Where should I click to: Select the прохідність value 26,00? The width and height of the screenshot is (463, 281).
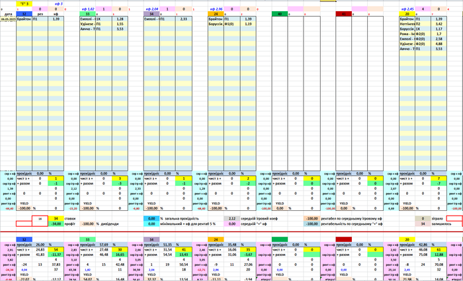point(40,245)
